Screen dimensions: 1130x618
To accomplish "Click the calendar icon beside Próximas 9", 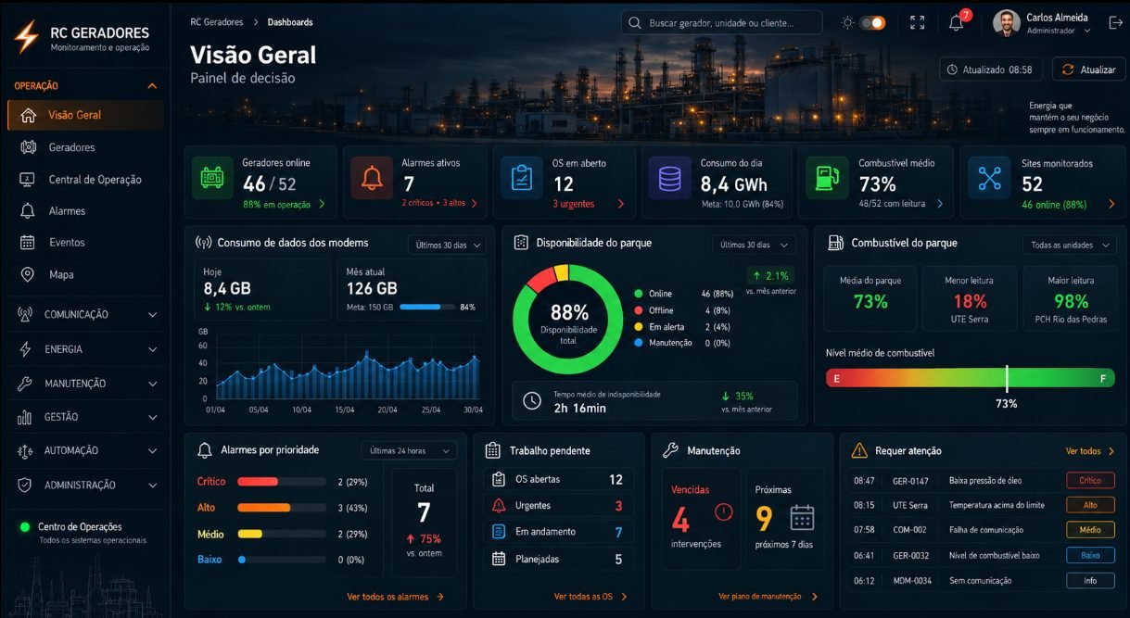I will pos(802,518).
